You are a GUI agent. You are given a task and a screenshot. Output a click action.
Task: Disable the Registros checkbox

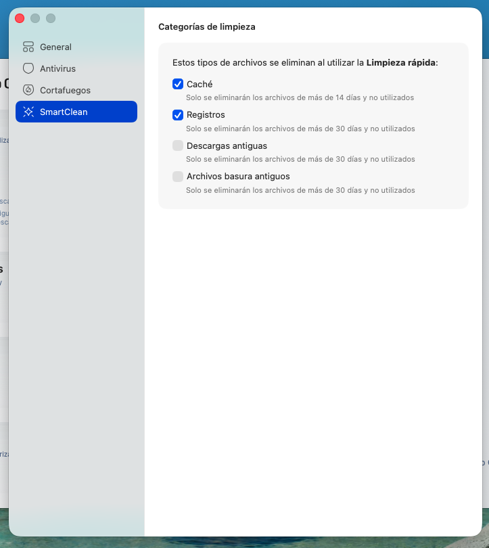(x=178, y=115)
